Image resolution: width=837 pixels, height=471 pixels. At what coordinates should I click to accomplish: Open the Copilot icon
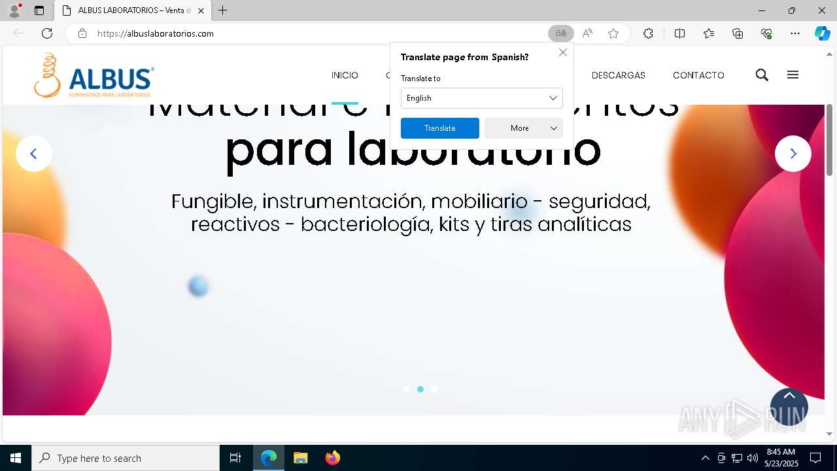point(822,33)
